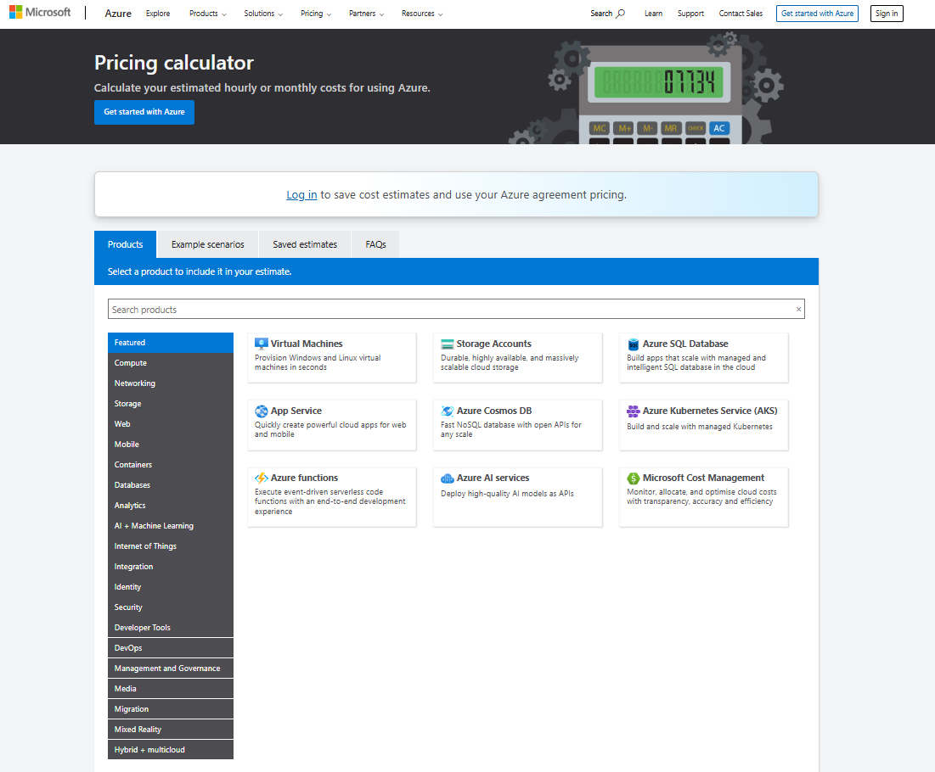Select the Identity category
Screen dimensions: 935x772
coord(171,587)
